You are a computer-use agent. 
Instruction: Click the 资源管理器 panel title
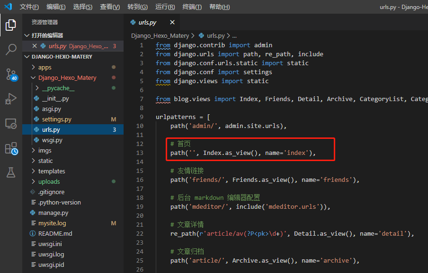(x=45, y=22)
